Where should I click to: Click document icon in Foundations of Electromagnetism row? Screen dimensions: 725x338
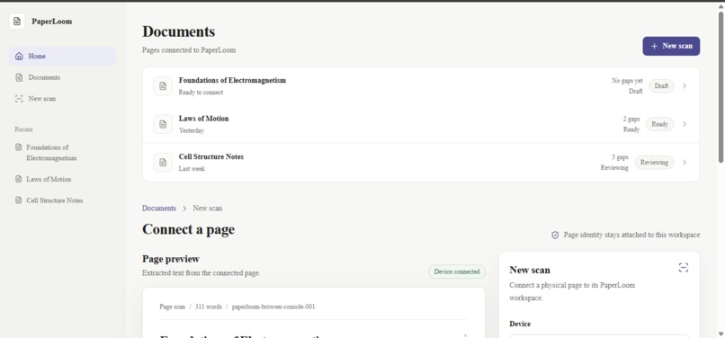click(163, 86)
